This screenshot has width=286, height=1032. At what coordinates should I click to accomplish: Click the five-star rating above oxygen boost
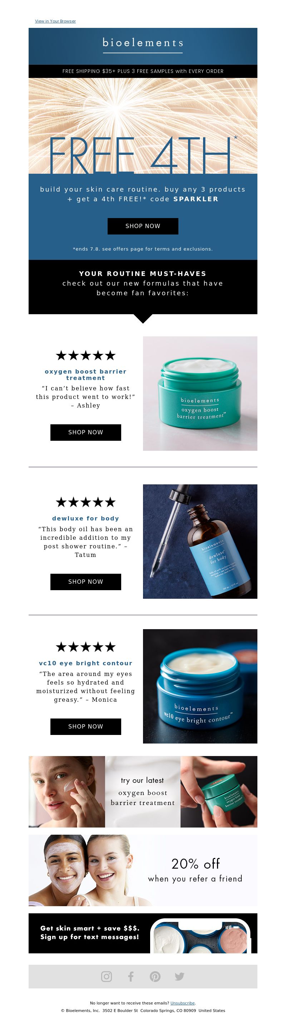pyautogui.click(x=86, y=355)
